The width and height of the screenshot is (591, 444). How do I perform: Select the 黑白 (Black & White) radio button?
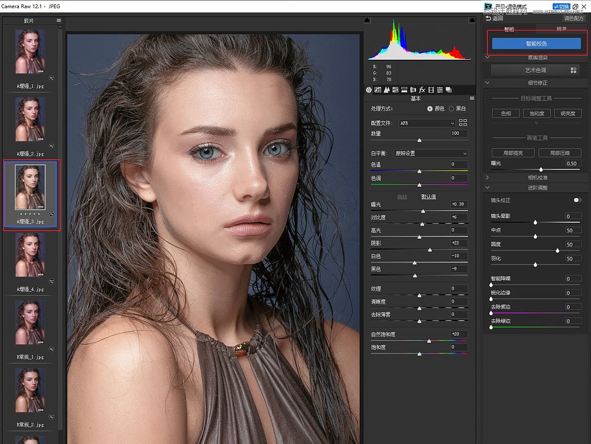coord(452,109)
